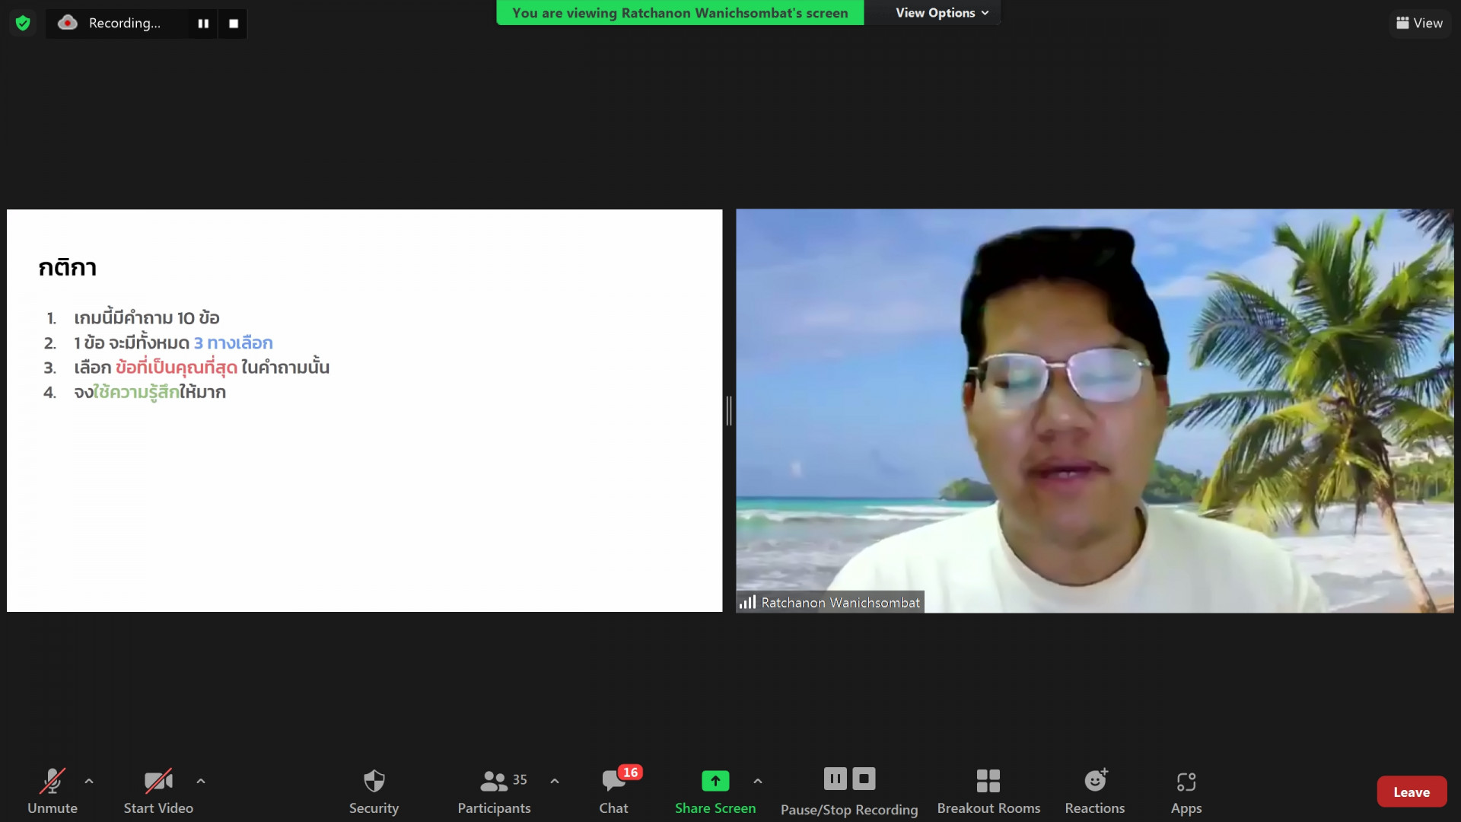
Task: Pause recording from the top-left indicator
Action: (203, 24)
